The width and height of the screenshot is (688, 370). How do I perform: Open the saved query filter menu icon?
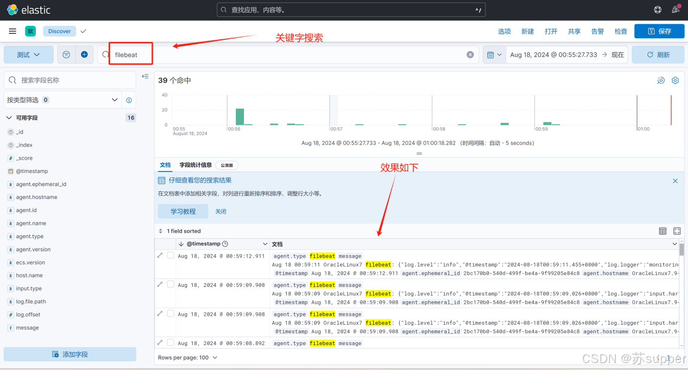tap(66, 55)
